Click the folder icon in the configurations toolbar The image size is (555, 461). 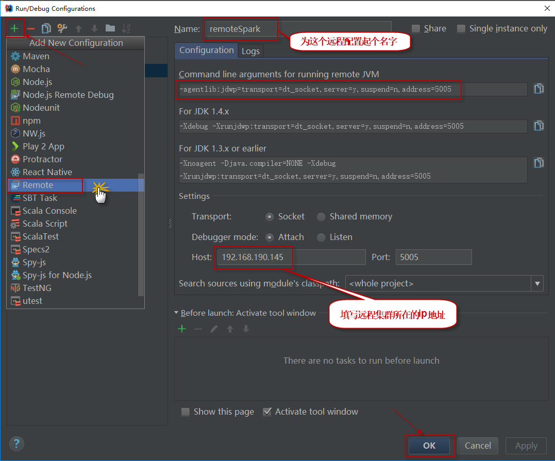(110, 28)
